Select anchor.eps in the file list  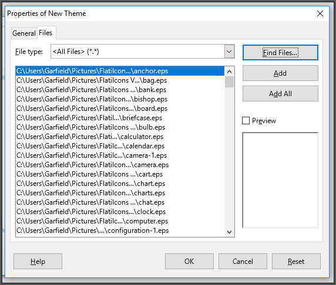120,71
